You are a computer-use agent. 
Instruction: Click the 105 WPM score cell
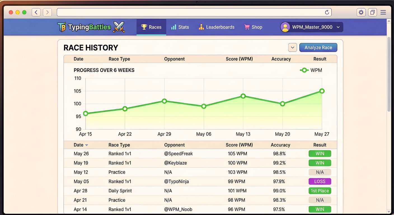coord(237,154)
